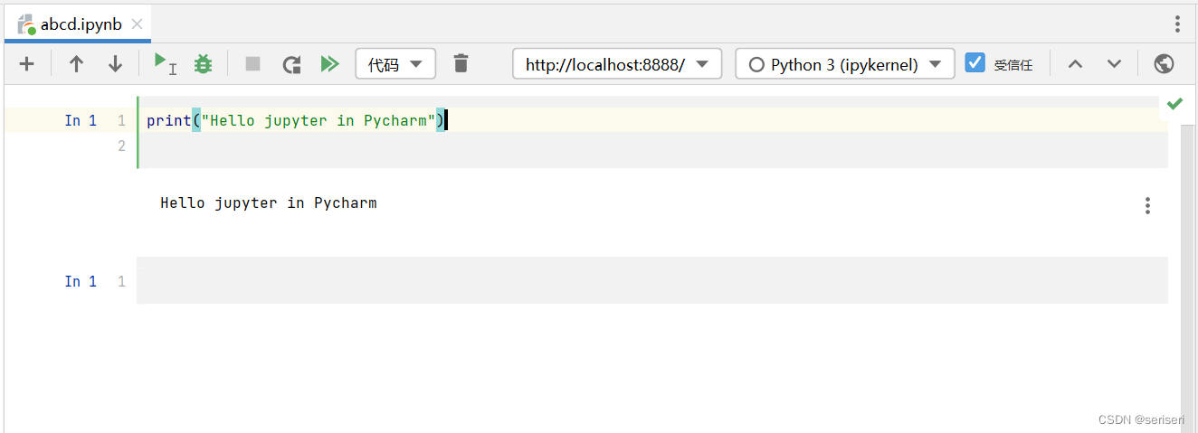The width and height of the screenshot is (1198, 433).
Task: Open the 代码 cell type dropdown
Action: 395,64
